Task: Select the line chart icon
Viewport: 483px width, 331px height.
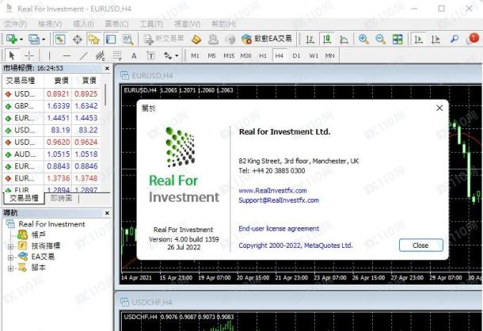Action: (344, 39)
